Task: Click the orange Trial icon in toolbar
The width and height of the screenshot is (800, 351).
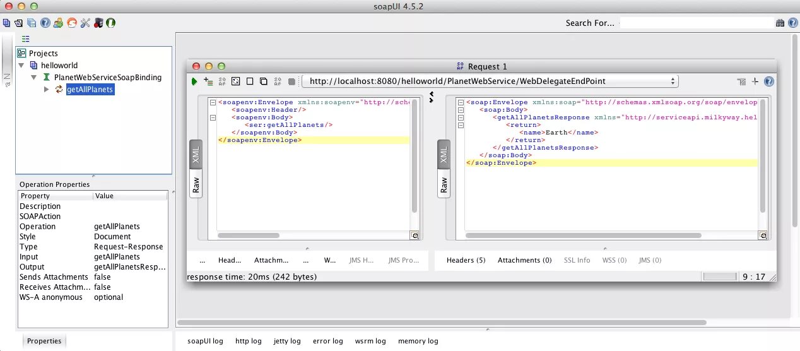Action: tap(71, 23)
